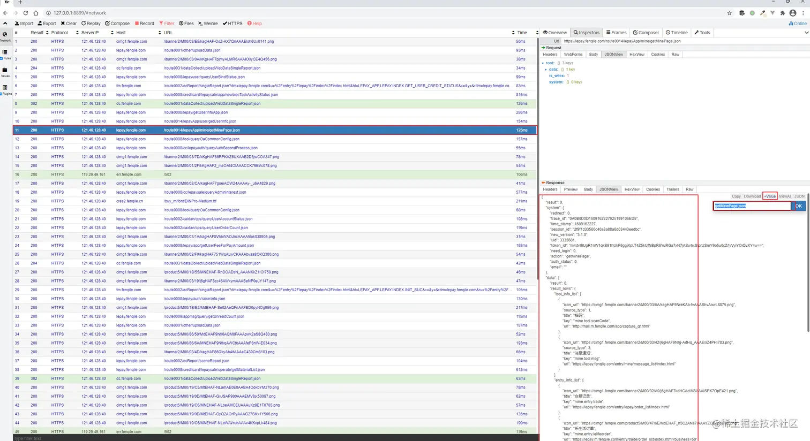The image size is (810, 441).
Task: Click the eyedropper extension icon
Action: 762,13
